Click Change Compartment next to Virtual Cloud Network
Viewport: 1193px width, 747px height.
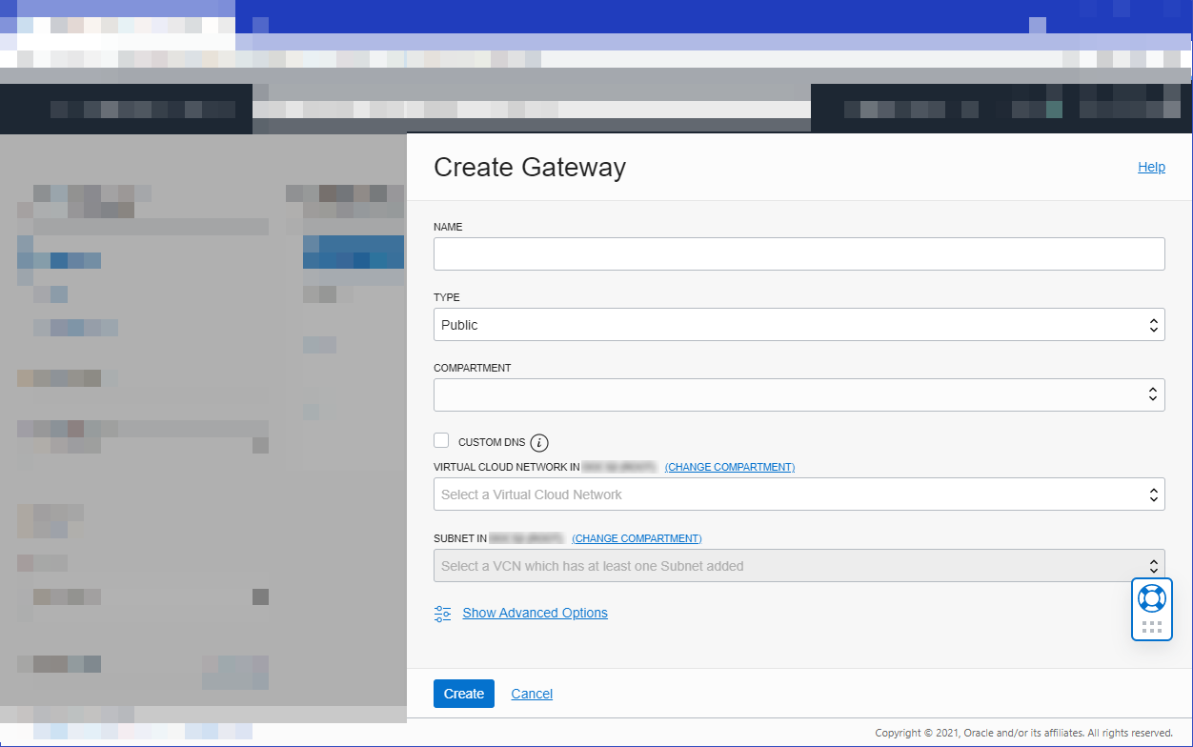(x=729, y=467)
